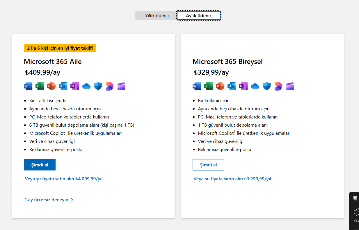Viewport: 359px width, 230px height.
Task: Click the Outlook icon in the Aile plan
Action: [x=63, y=86]
